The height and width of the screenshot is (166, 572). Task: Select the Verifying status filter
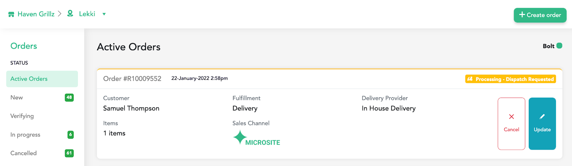click(x=22, y=116)
